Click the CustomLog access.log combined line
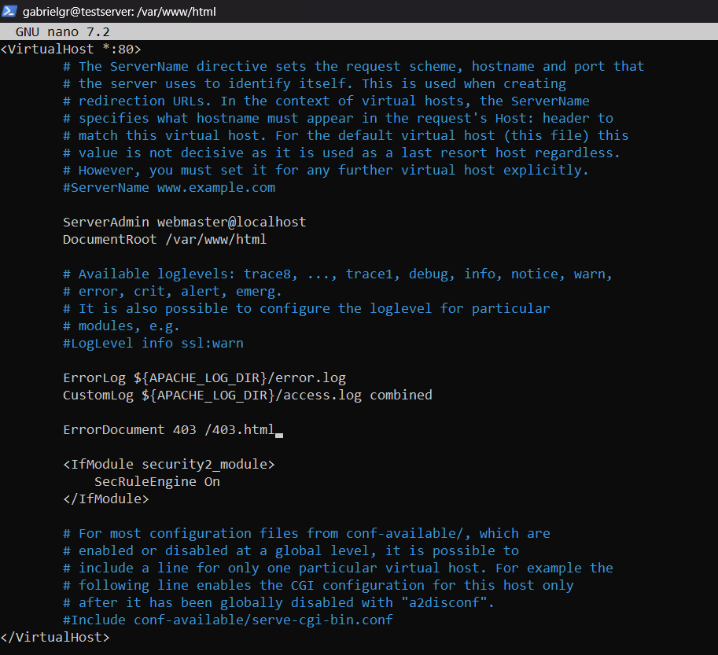The width and height of the screenshot is (718, 655). point(247,395)
